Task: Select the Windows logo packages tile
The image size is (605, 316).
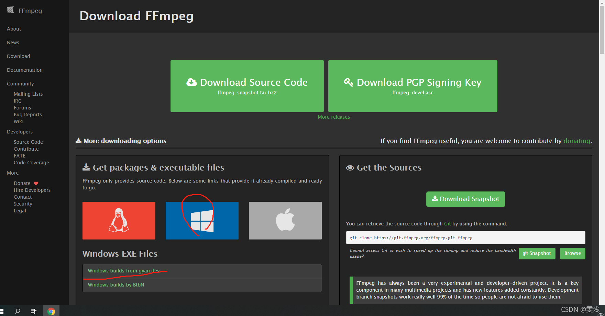Action: (202, 221)
